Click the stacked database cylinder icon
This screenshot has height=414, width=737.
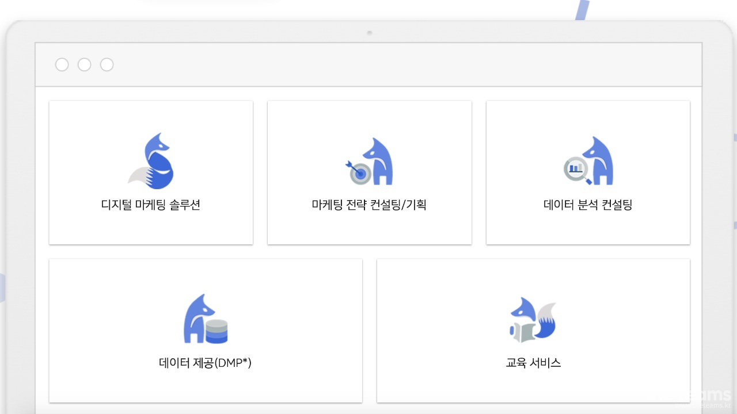pos(216,331)
